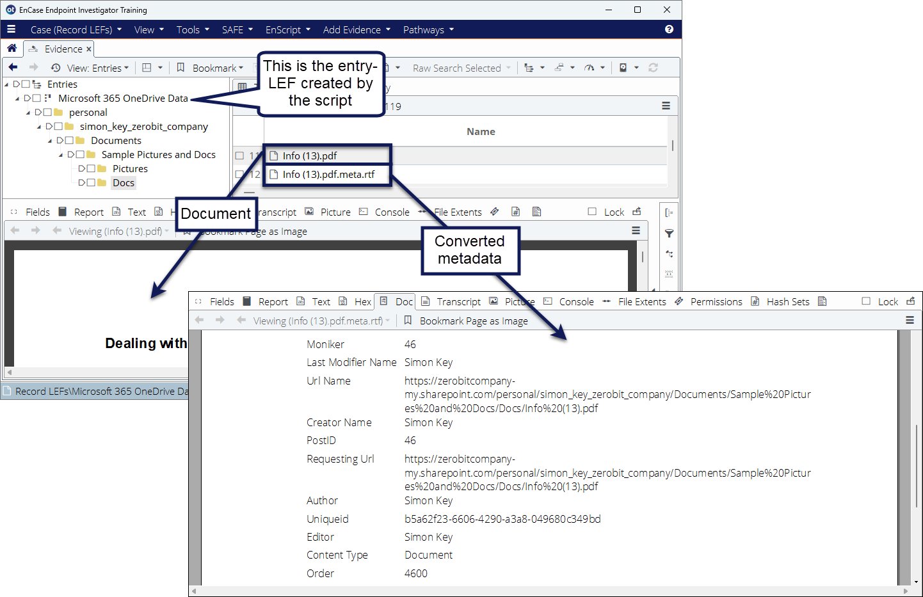Click the permissions icon in upper view tabs
The height and width of the screenshot is (597, 923).
[x=495, y=212]
